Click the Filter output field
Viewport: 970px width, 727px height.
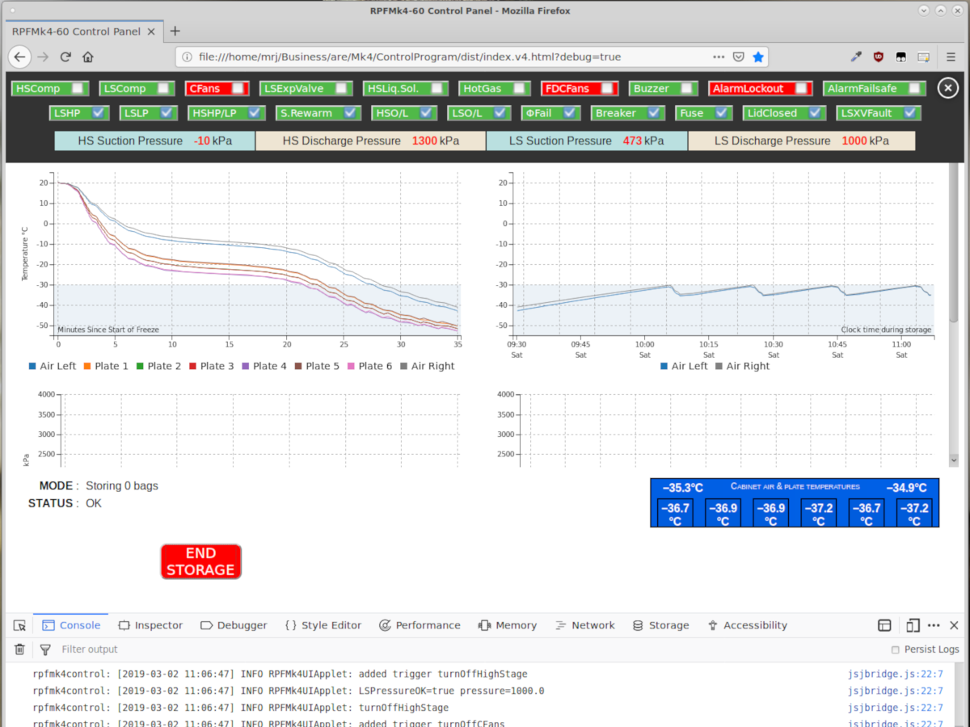[469, 649]
